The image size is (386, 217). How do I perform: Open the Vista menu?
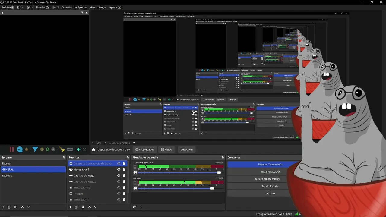tap(30, 7)
